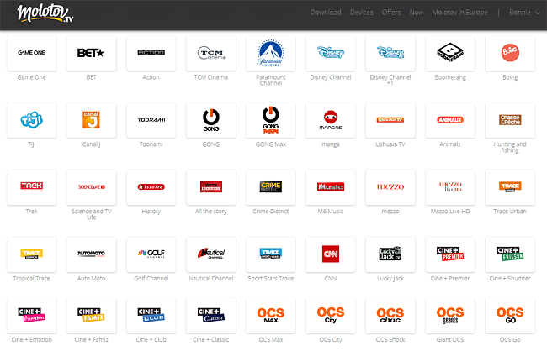The width and height of the screenshot is (547, 351).
Task: Open the CNN channel tile
Action: coord(331,254)
